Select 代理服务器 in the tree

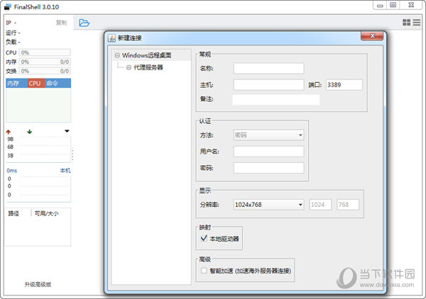148,67
